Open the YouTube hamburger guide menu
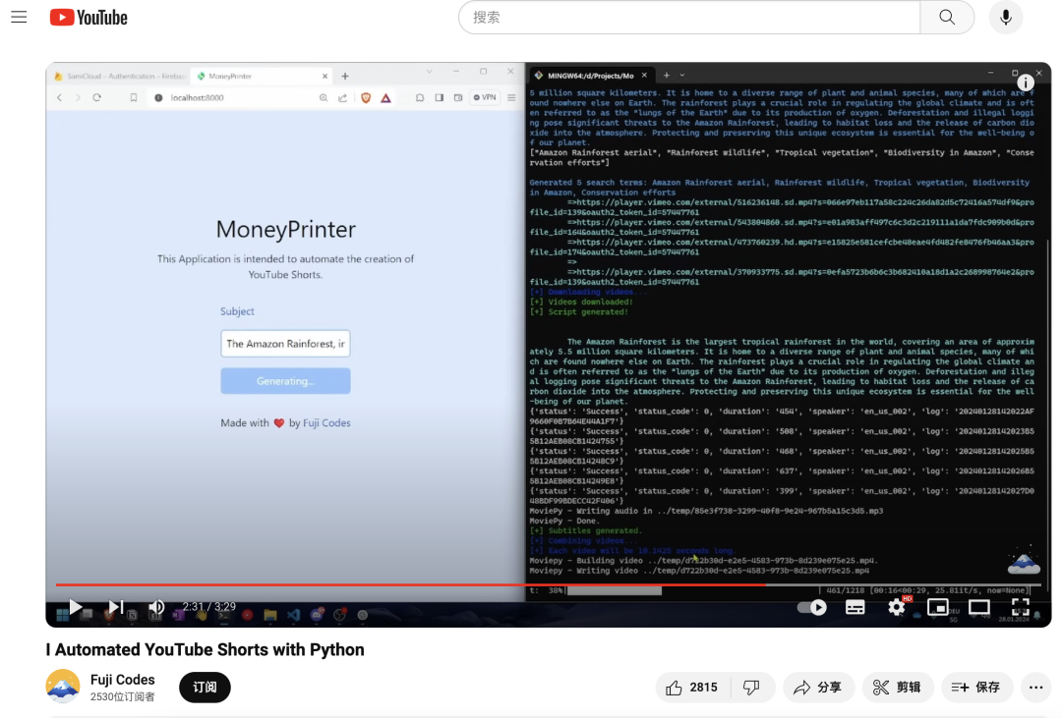The image size is (1062, 718). click(x=19, y=17)
